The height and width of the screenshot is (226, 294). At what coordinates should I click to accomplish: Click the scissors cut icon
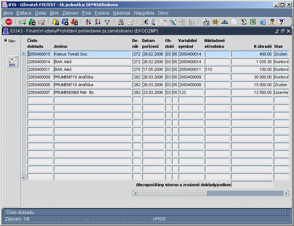[144, 22]
